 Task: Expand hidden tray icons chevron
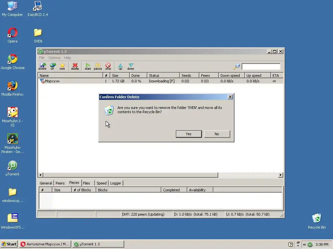click(304, 244)
